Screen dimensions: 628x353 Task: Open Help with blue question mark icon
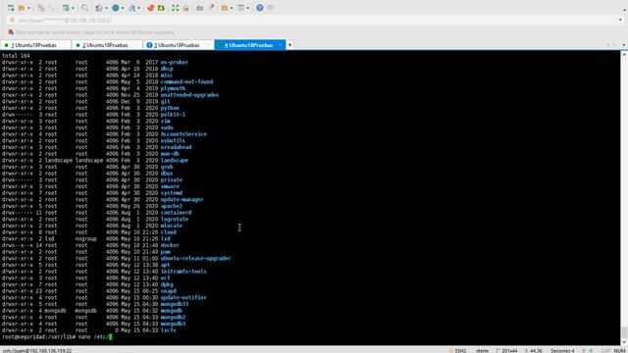(x=260, y=8)
